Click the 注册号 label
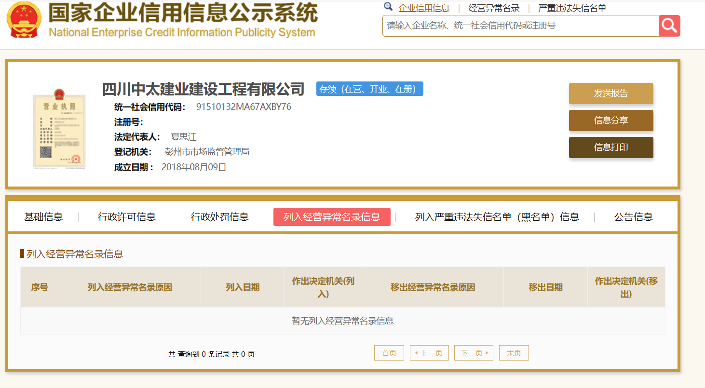Image resolution: width=705 pixels, height=388 pixels. tap(129, 122)
